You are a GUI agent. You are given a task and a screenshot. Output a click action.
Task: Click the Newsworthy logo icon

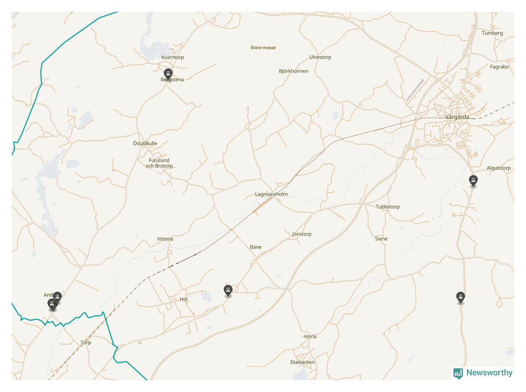458,373
